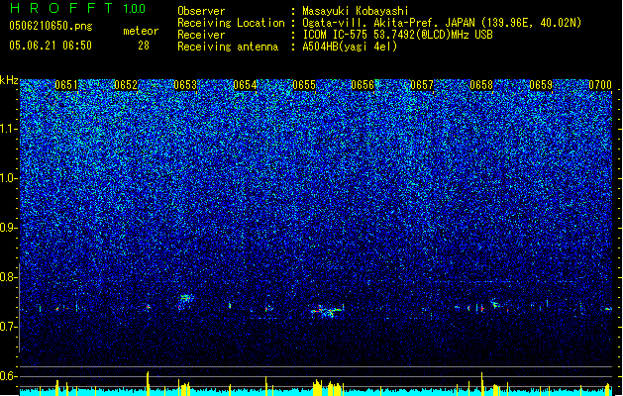
Task: Click the 0655 time marker
Action: [304, 85]
